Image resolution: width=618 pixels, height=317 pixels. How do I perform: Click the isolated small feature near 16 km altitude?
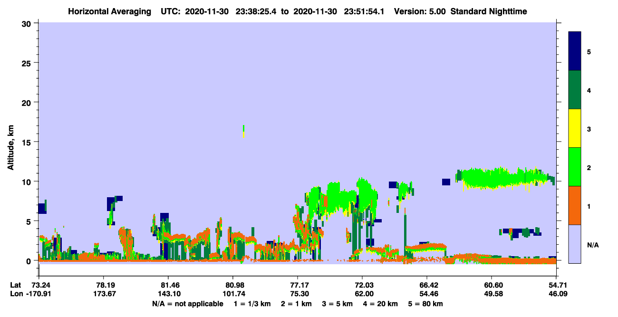[x=244, y=131]
